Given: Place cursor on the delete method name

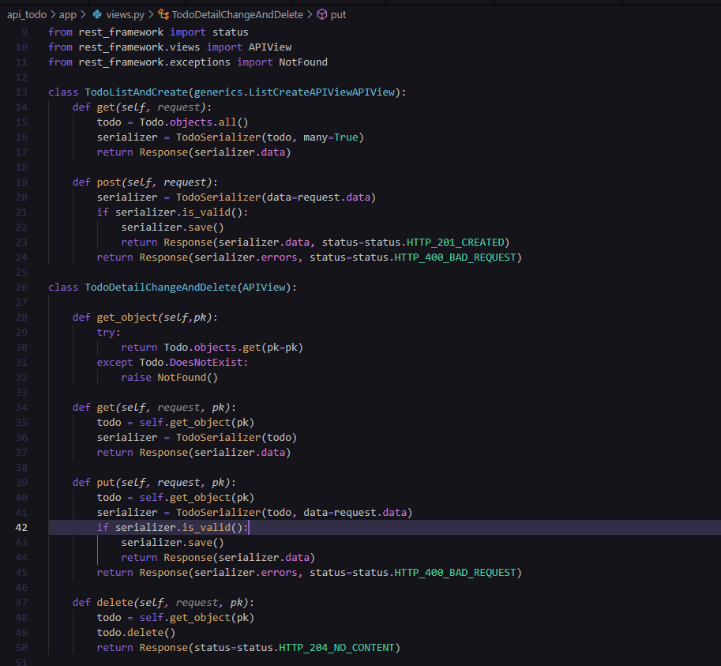Looking at the screenshot, I should coord(115,602).
